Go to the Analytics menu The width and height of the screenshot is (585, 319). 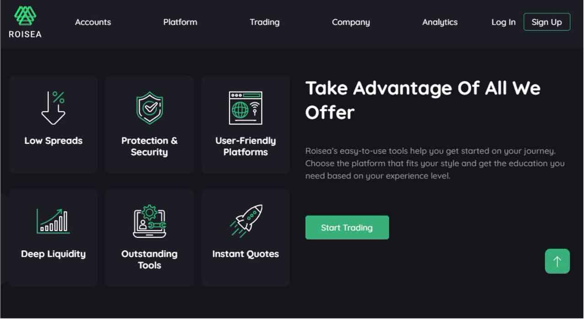pyautogui.click(x=440, y=22)
